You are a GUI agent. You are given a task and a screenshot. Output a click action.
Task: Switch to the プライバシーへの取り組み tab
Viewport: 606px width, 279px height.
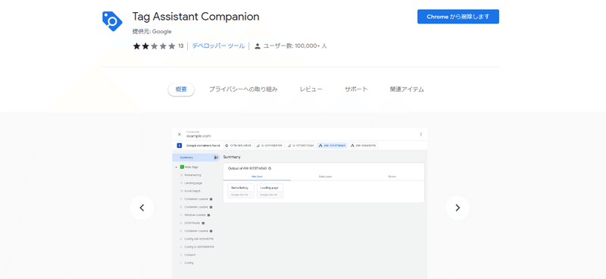243,89
